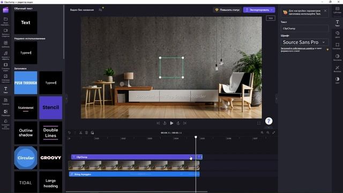
Task: Click the Clipchamp logo icon
Action: [6, 10]
